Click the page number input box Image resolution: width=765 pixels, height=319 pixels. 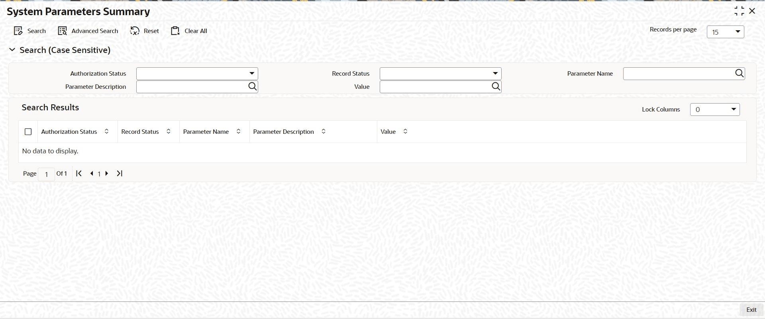pos(46,174)
